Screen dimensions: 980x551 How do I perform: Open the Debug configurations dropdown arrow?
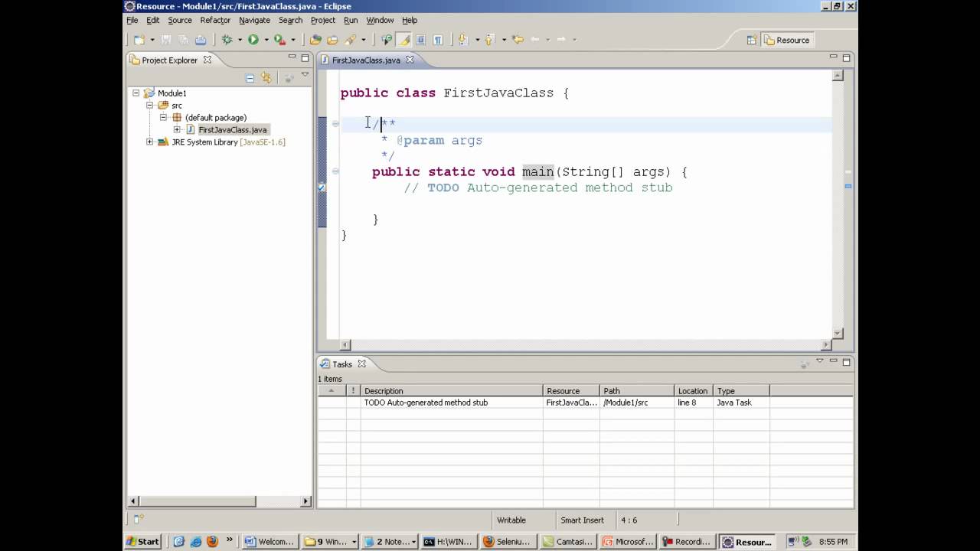pos(240,40)
